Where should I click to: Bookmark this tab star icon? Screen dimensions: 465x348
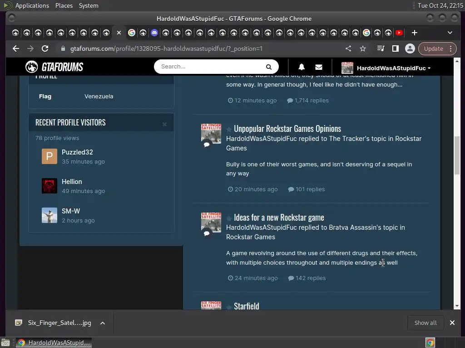[x=363, y=48]
